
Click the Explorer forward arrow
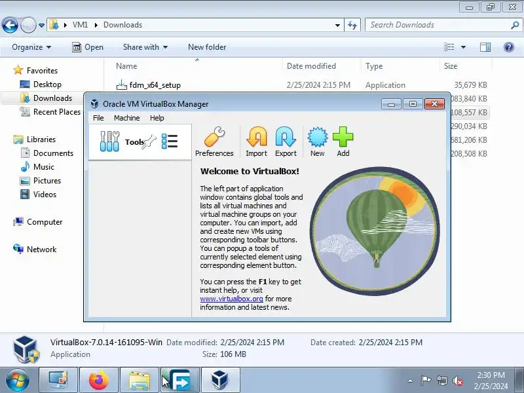pos(28,25)
